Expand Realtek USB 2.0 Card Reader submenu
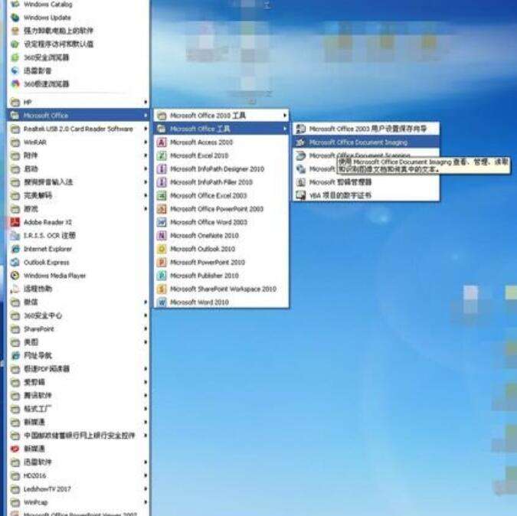The image size is (517, 516). (x=146, y=129)
